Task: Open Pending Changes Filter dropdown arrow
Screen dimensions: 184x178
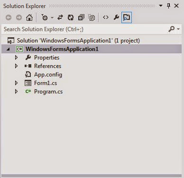Action: coord(52,17)
